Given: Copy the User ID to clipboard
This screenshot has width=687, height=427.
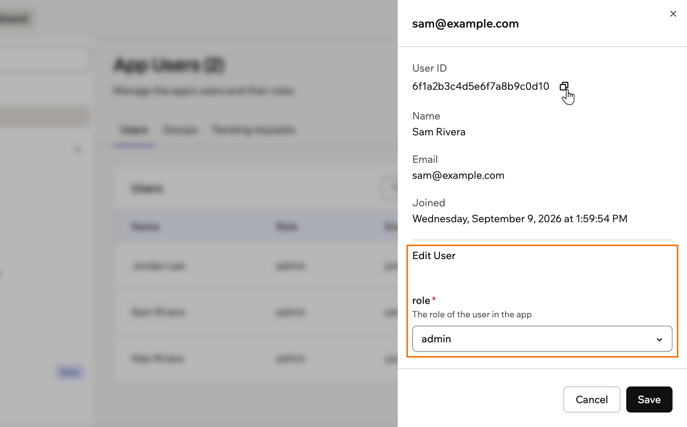Looking at the screenshot, I should (x=564, y=86).
